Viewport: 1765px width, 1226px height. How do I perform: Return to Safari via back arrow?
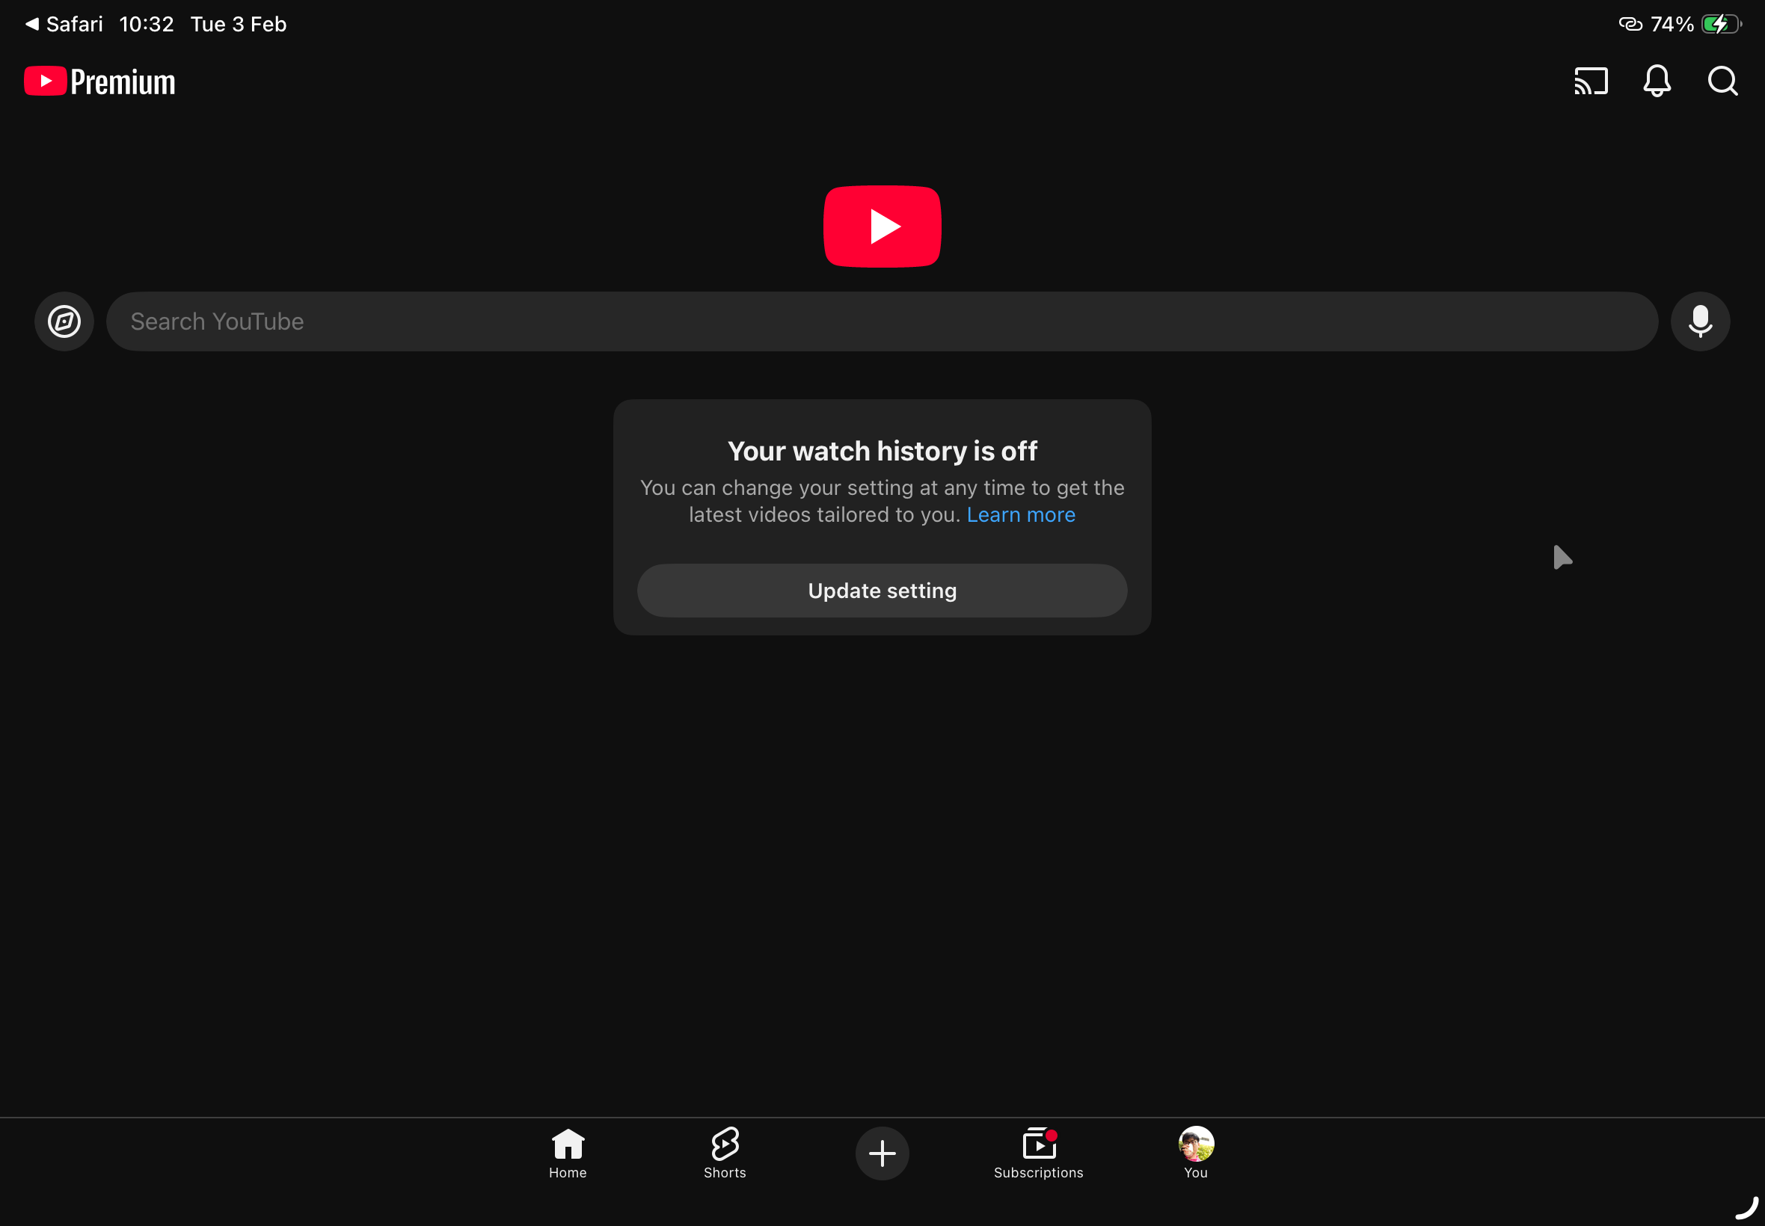[64, 24]
